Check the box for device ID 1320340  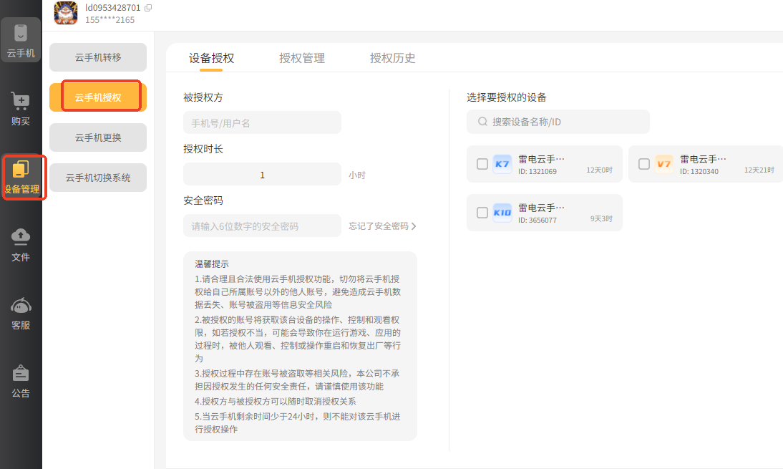pyautogui.click(x=644, y=164)
